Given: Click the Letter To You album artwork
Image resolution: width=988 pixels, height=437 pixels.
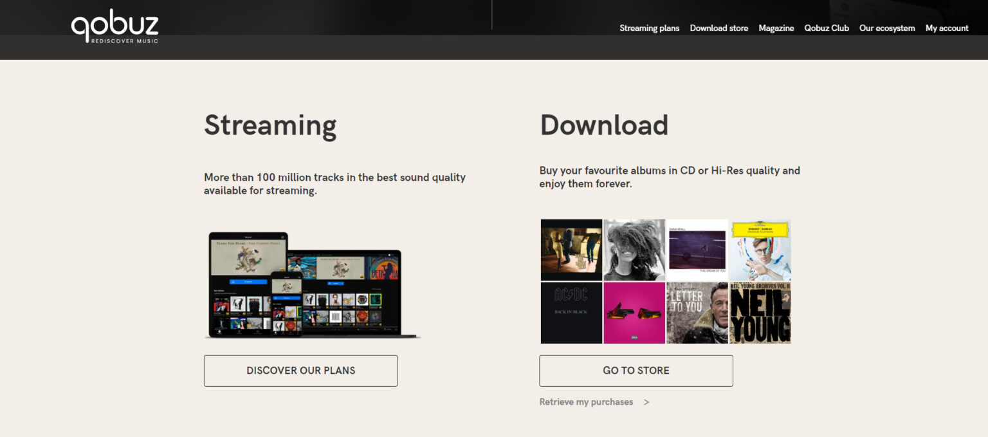Looking at the screenshot, I should [x=697, y=313].
